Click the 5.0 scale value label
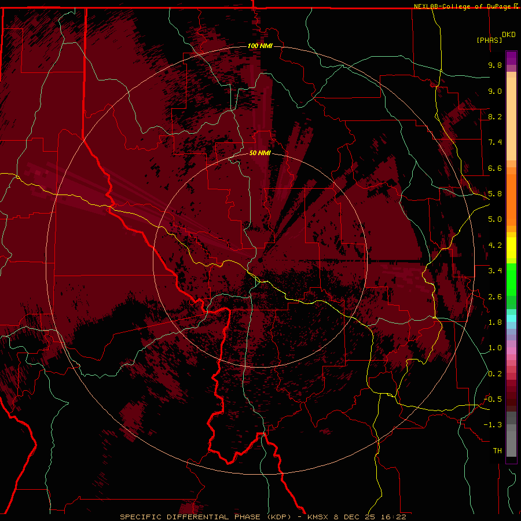The width and height of the screenshot is (521, 521). 495,219
